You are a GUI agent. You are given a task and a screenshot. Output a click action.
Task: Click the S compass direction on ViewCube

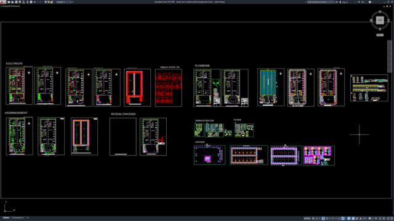(x=380, y=29)
